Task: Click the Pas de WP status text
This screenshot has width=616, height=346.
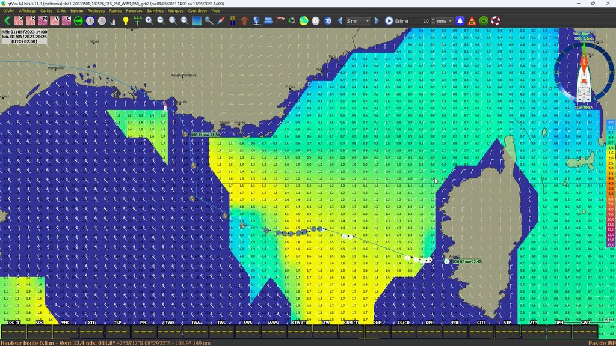Action: point(602,343)
